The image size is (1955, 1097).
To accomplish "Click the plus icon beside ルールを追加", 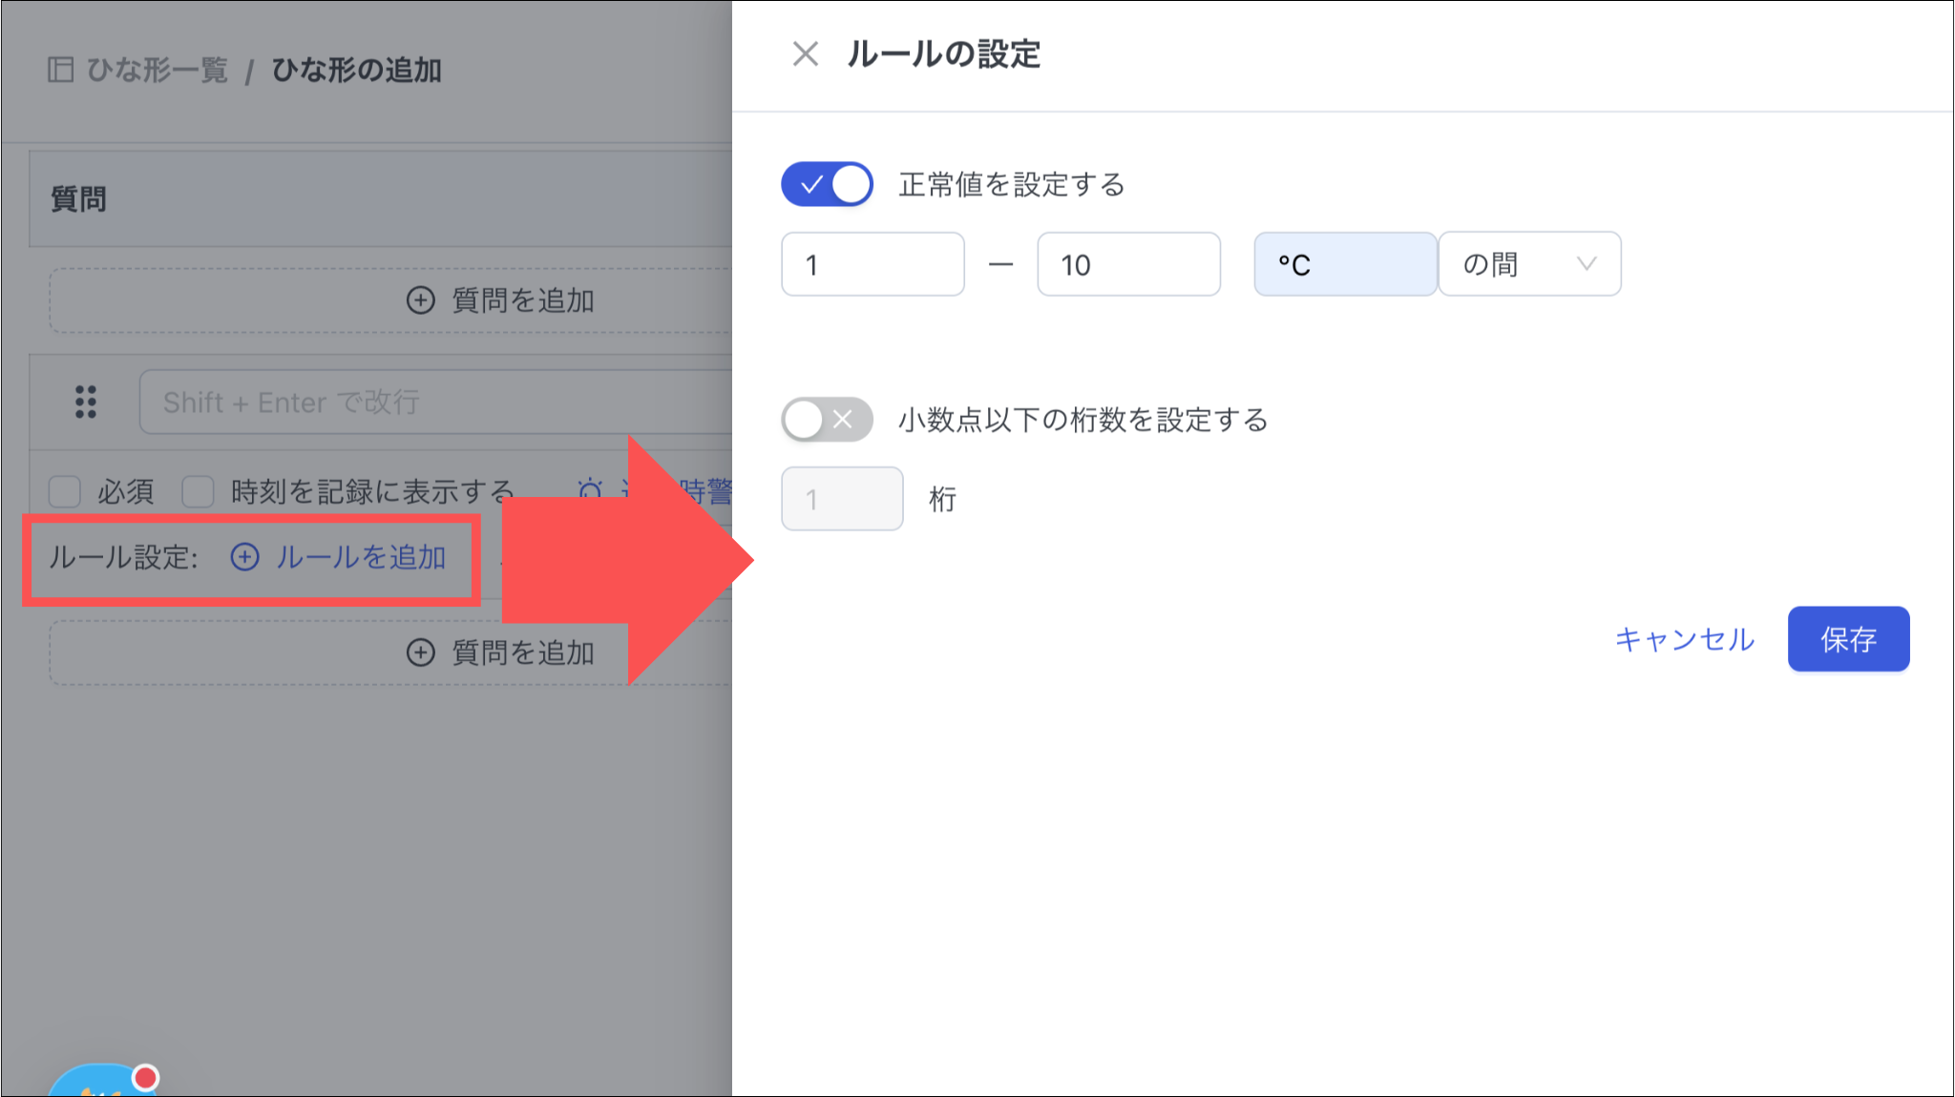I will click(245, 557).
